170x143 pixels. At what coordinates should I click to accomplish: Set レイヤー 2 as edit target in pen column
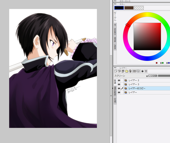(122, 80)
